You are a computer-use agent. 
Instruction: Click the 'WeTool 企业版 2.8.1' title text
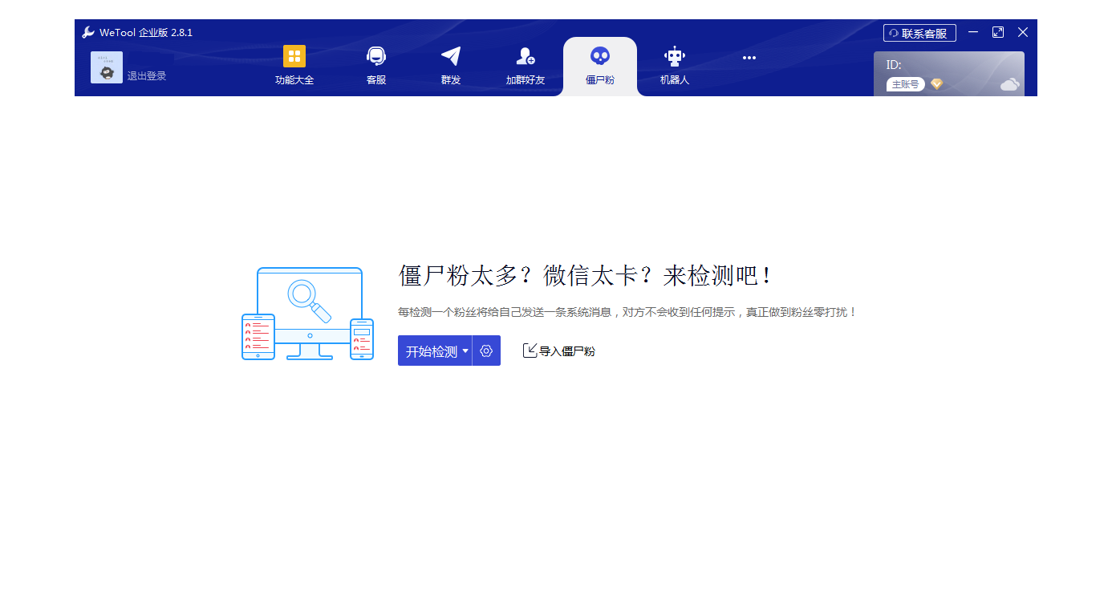click(x=146, y=33)
